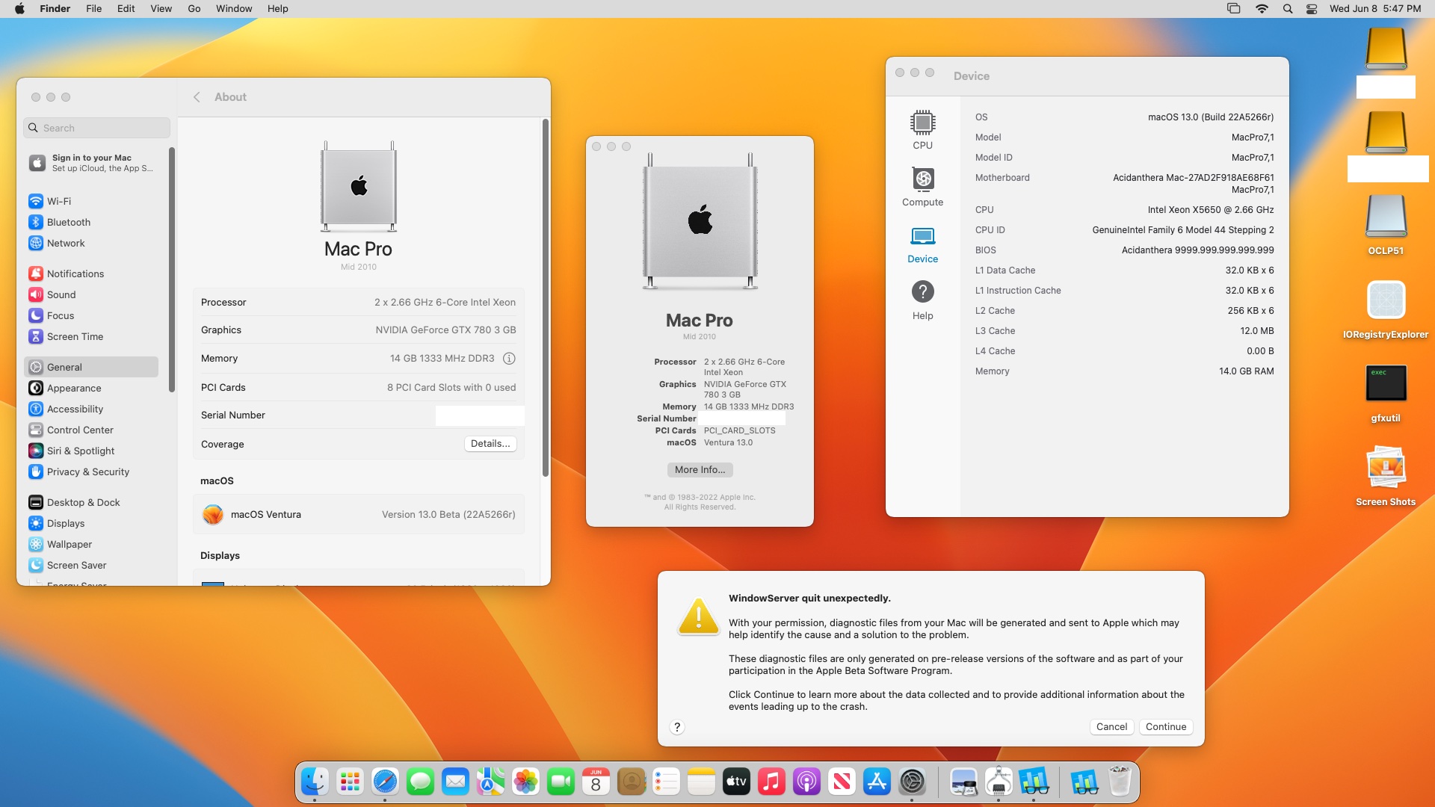Open Control Center in menu bar
Viewport: 1435px width, 807px height.
[x=1311, y=9]
